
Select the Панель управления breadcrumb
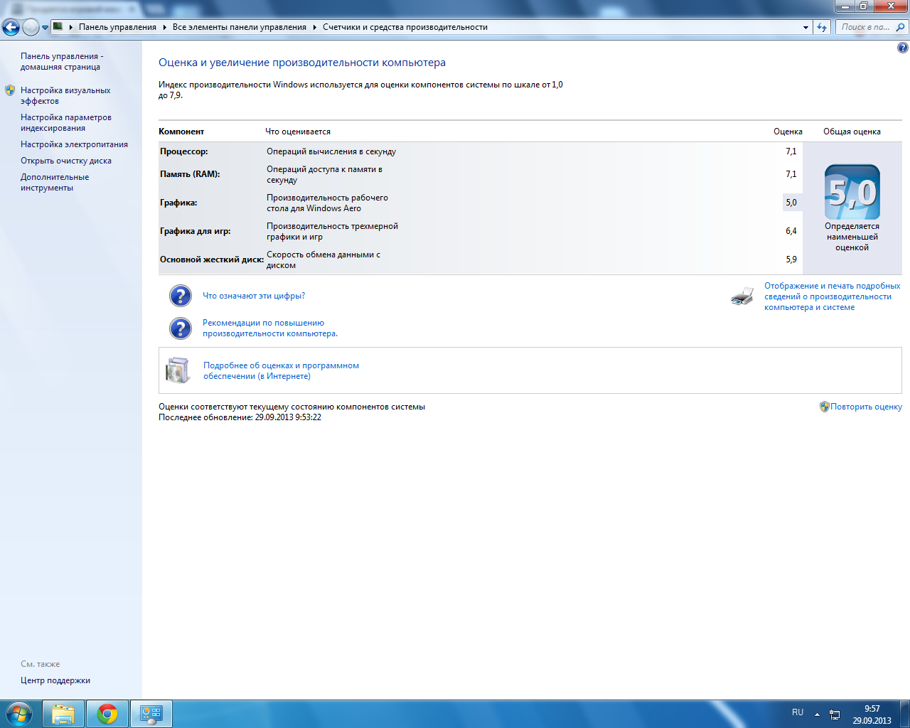pyautogui.click(x=117, y=27)
